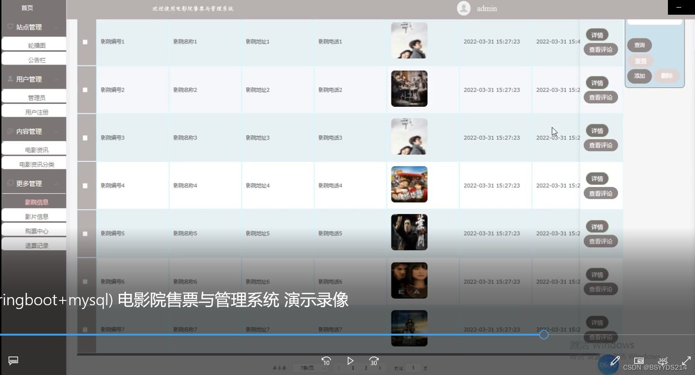Image resolution: width=695 pixels, height=375 pixels.
Task: Open 电影资讯 menu item
Action: (x=34, y=148)
